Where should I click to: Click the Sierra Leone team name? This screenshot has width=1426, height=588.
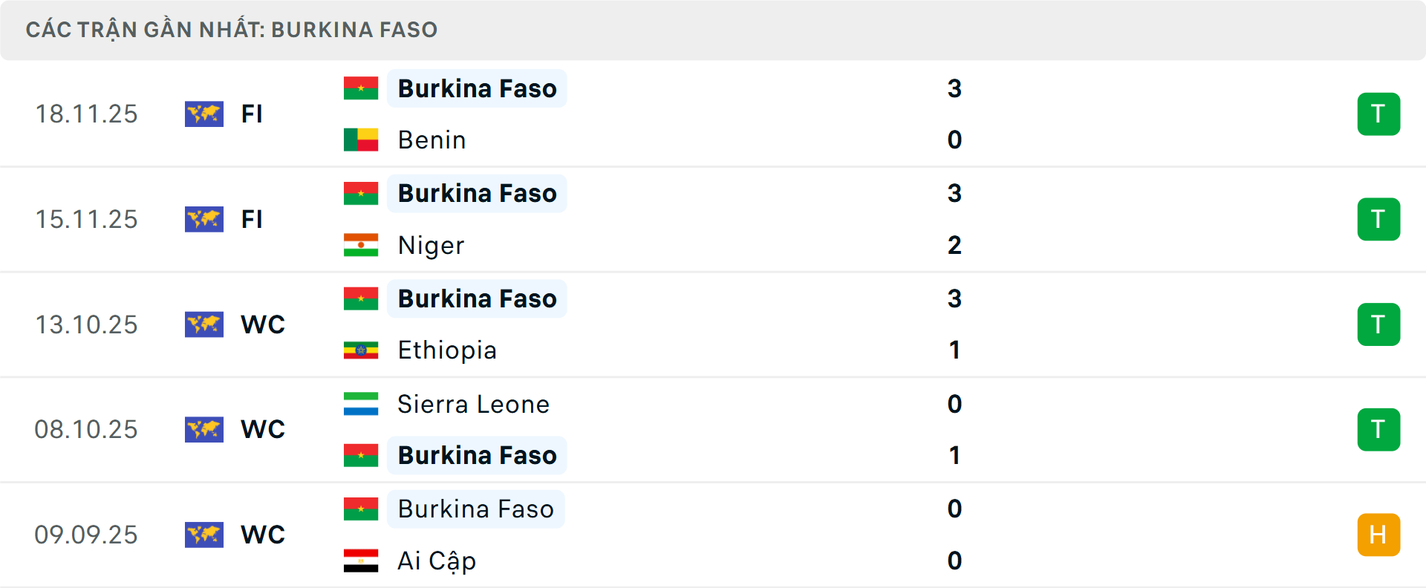pos(473,405)
